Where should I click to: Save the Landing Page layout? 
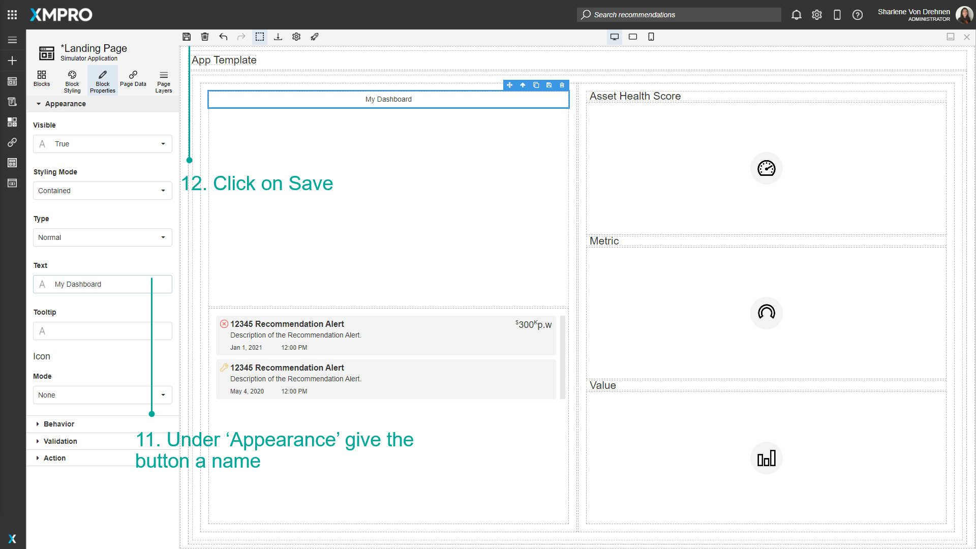point(187,37)
